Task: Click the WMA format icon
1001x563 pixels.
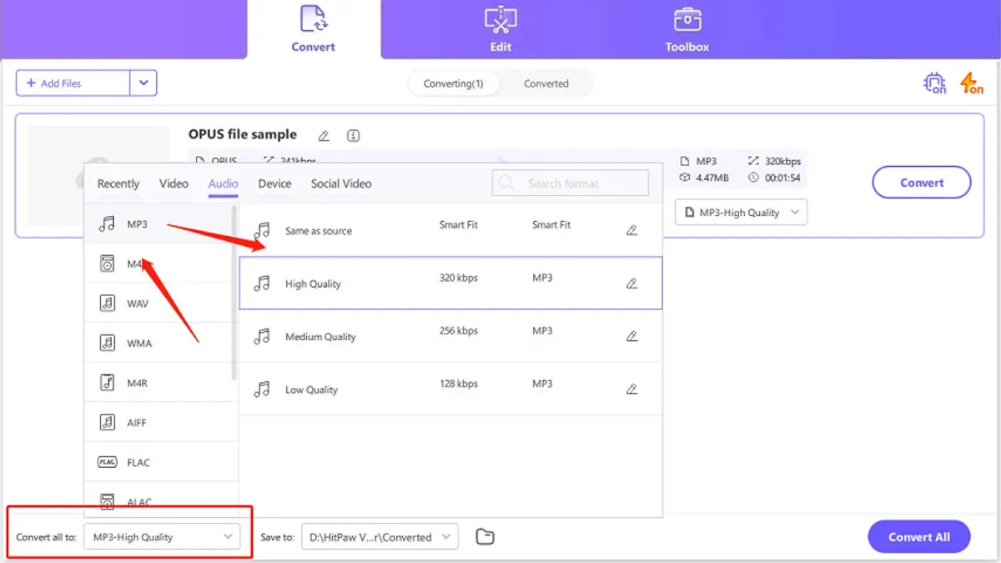Action: pyautogui.click(x=107, y=343)
